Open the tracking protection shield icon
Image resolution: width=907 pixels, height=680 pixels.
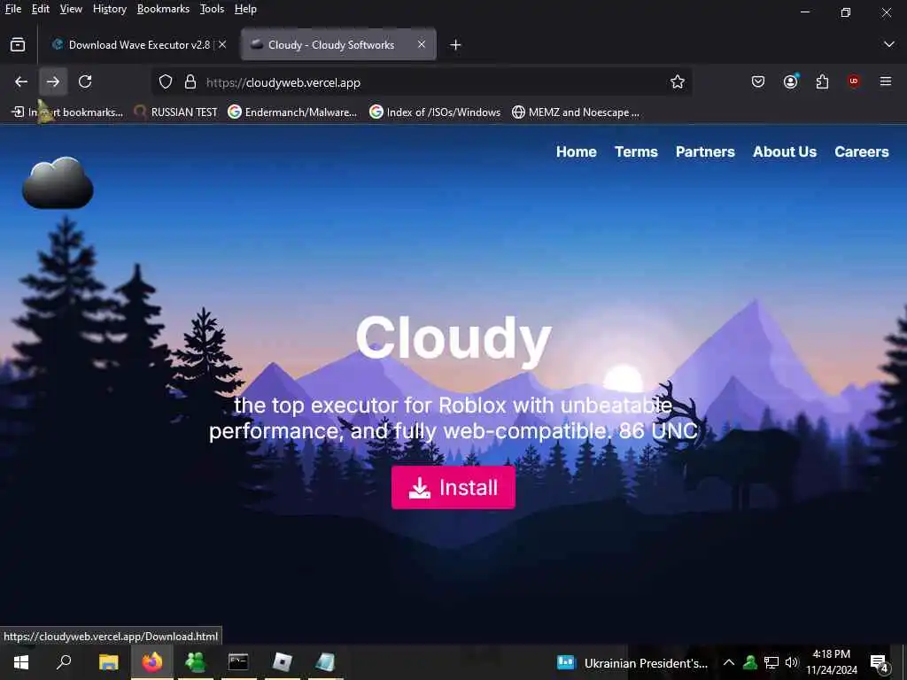pos(166,82)
